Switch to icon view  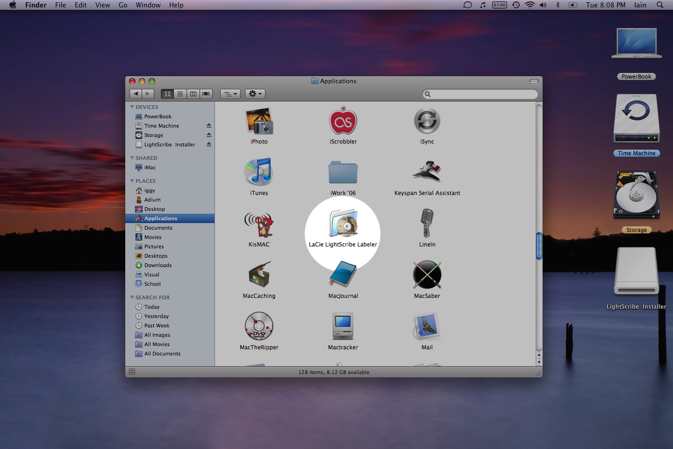click(x=167, y=94)
